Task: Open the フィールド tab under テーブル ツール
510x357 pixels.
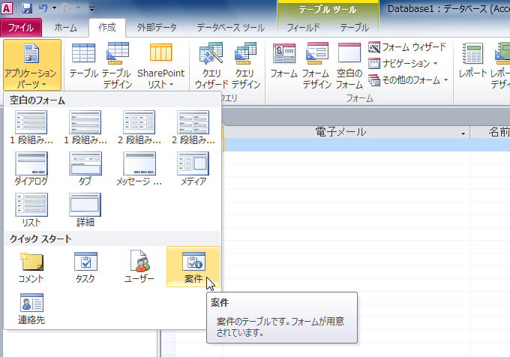Action: [x=303, y=28]
